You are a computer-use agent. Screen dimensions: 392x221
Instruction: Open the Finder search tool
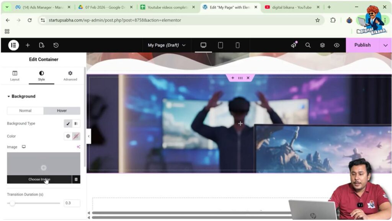tap(308, 45)
